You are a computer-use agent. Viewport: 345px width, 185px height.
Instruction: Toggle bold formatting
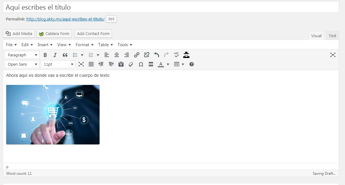pyautogui.click(x=45, y=55)
